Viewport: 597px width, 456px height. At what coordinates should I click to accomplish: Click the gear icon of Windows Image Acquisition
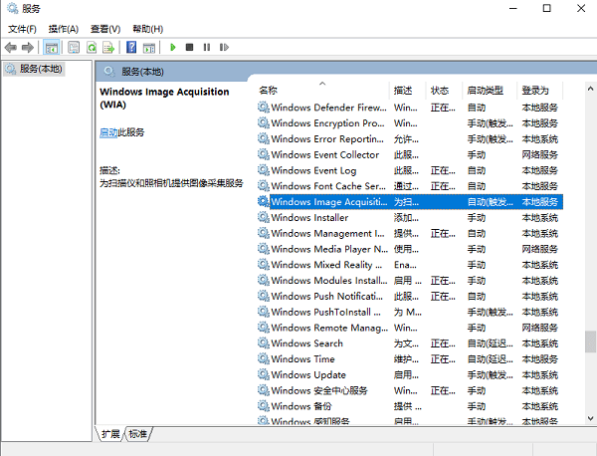[263, 201]
